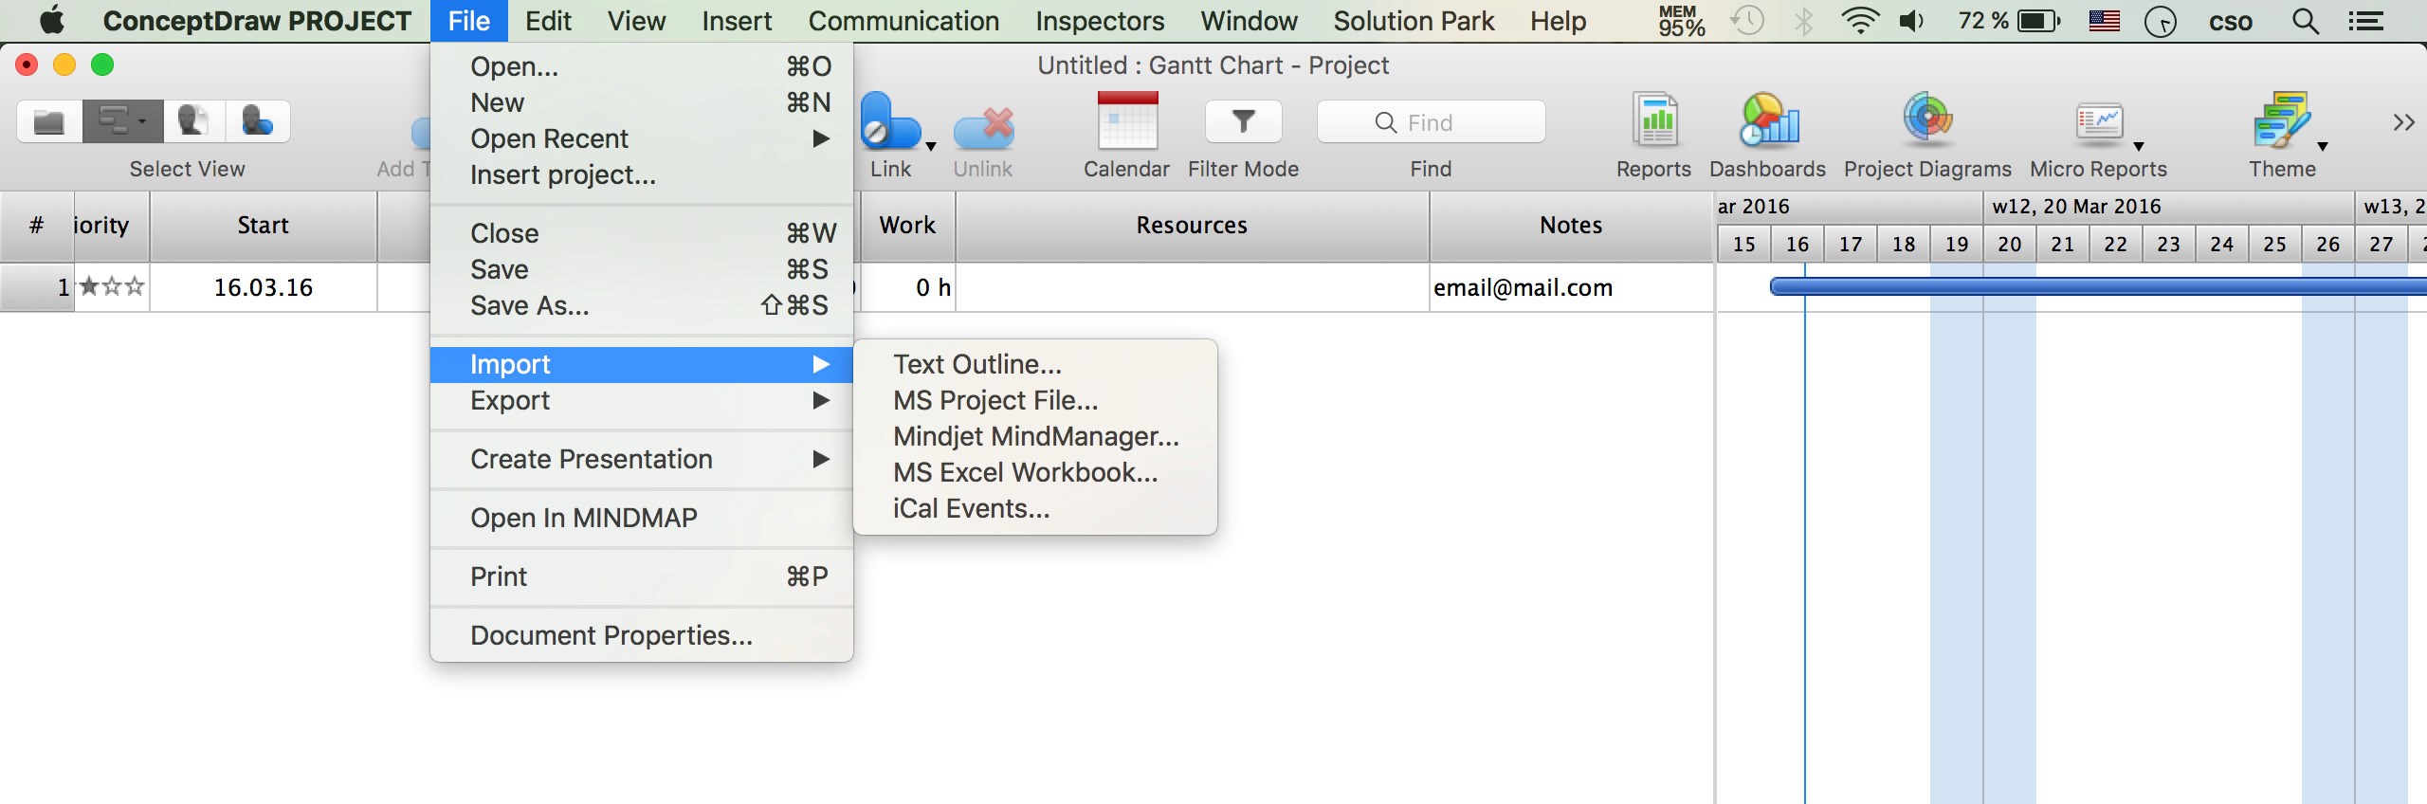Open the Reports toolbar icon
Screen dimensions: 2427x804
click(1654, 121)
